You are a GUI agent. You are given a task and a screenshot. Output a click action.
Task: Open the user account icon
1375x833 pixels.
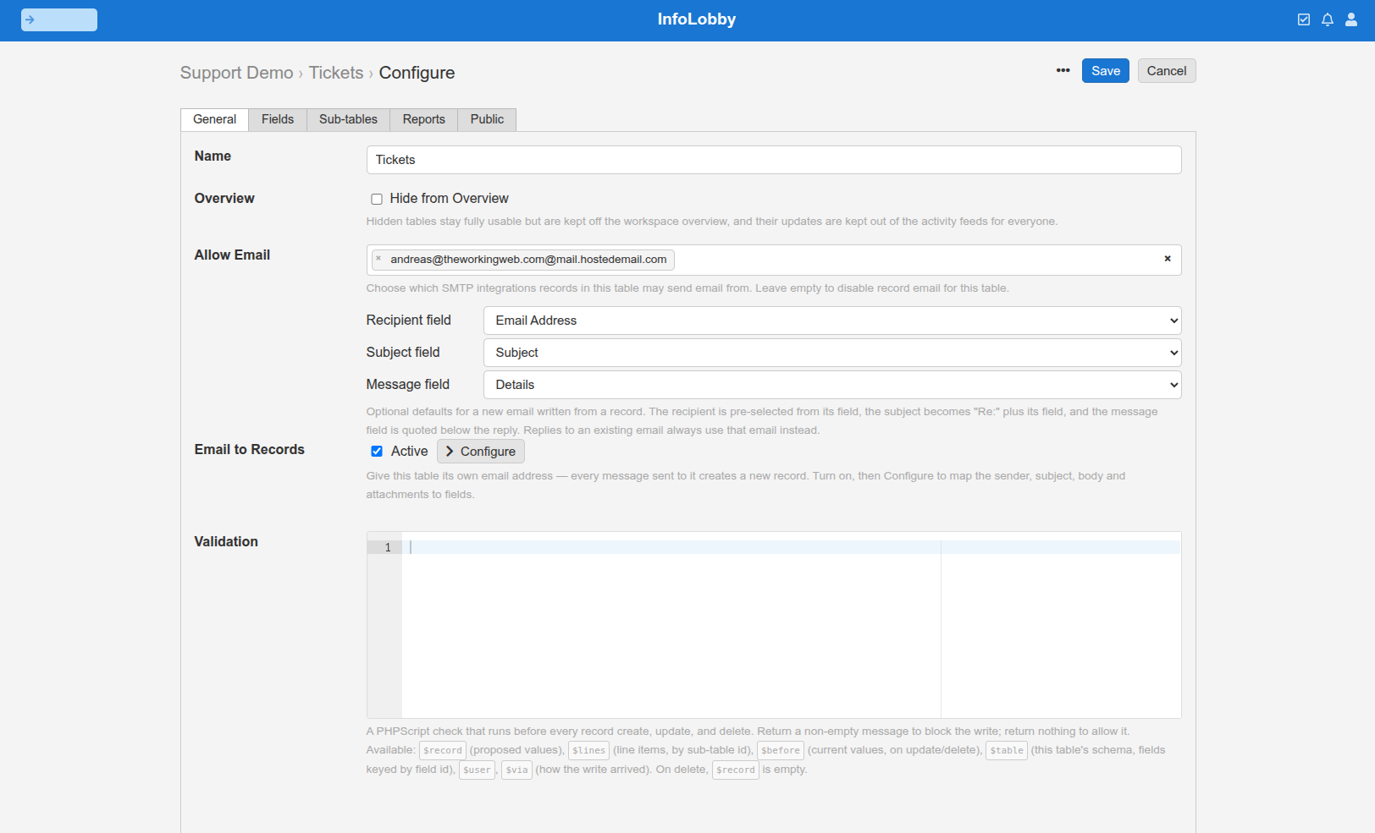(x=1351, y=19)
